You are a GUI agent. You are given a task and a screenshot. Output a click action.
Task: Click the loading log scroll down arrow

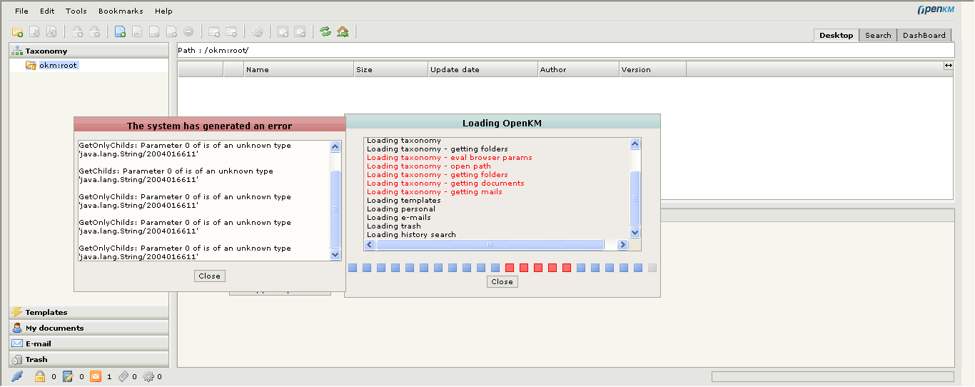coord(635,233)
